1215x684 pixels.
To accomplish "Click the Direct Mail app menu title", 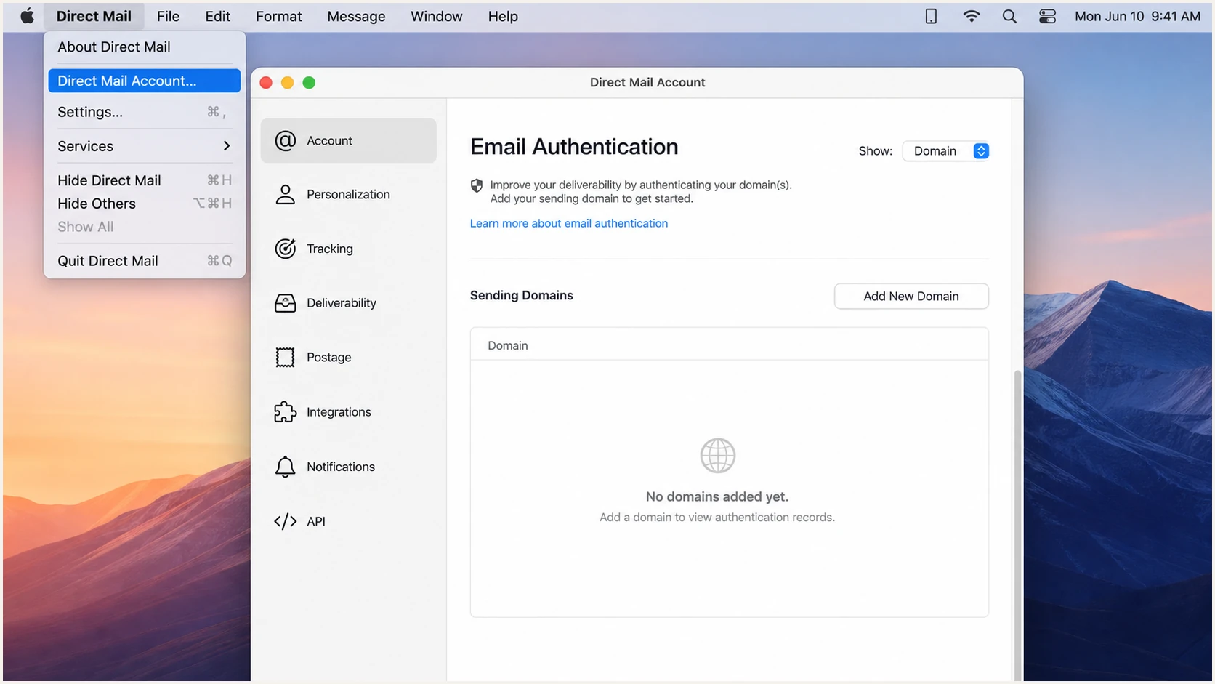I will (x=94, y=16).
